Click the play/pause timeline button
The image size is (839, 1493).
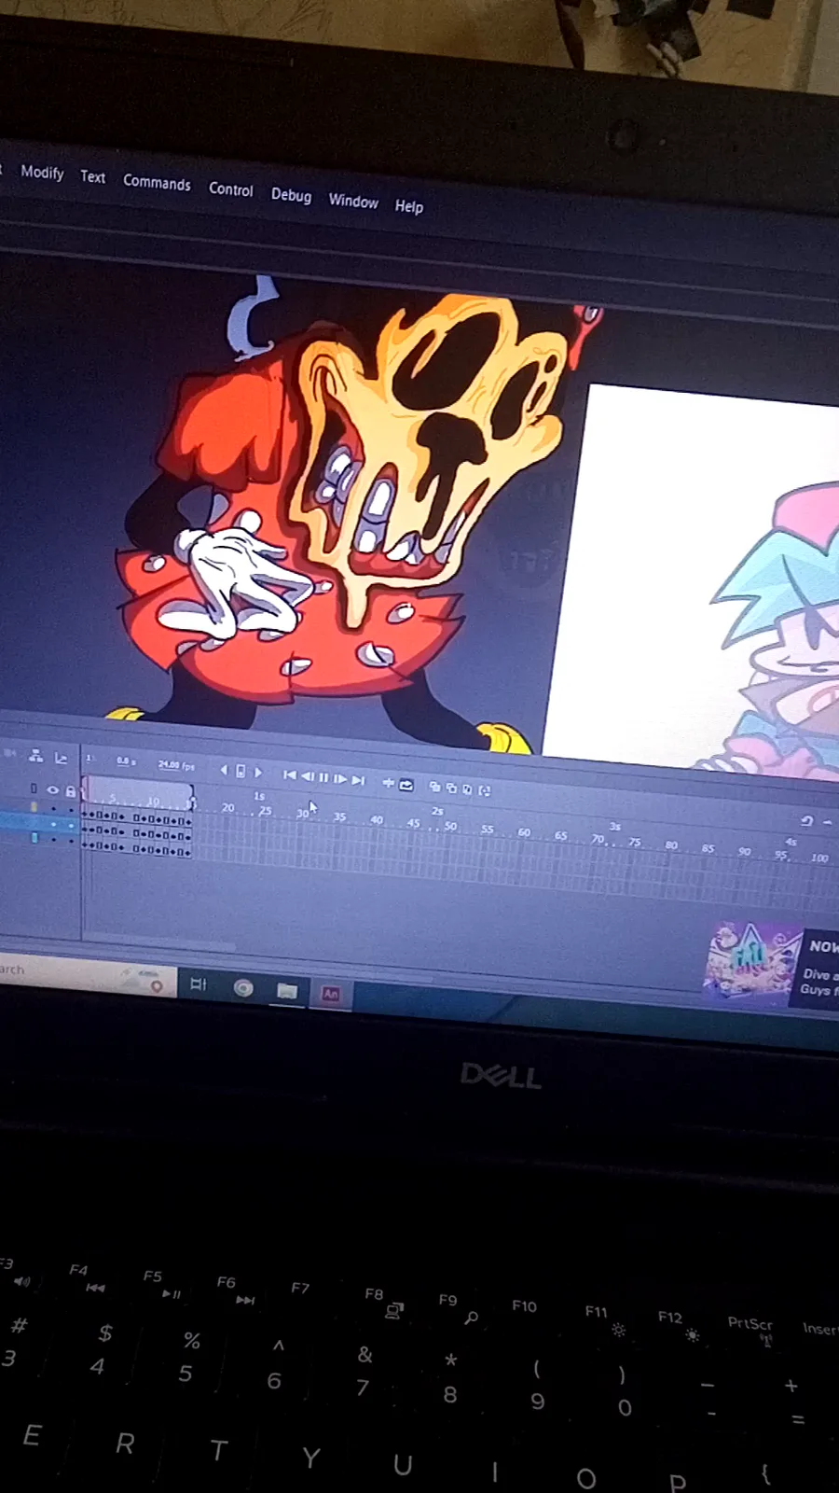tap(323, 777)
